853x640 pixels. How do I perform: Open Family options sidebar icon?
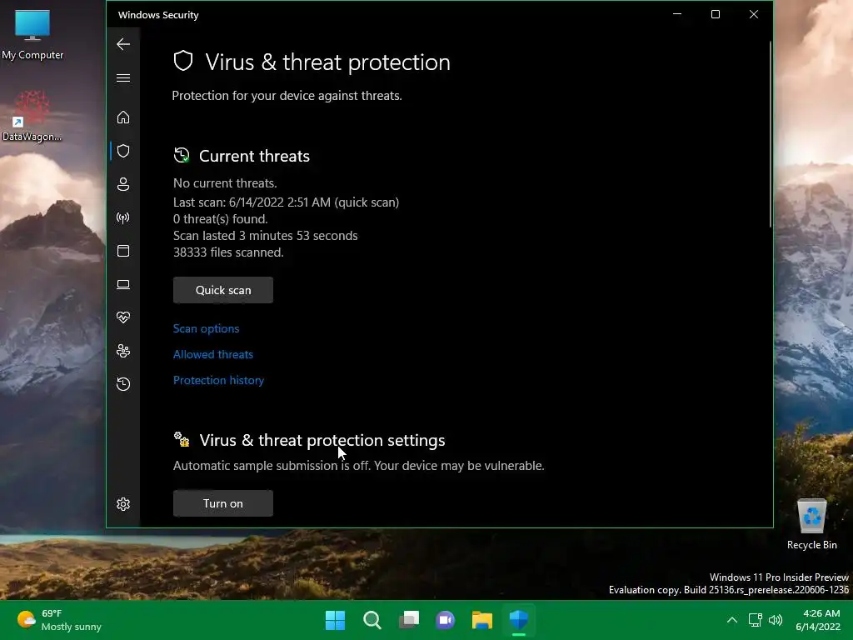click(123, 351)
